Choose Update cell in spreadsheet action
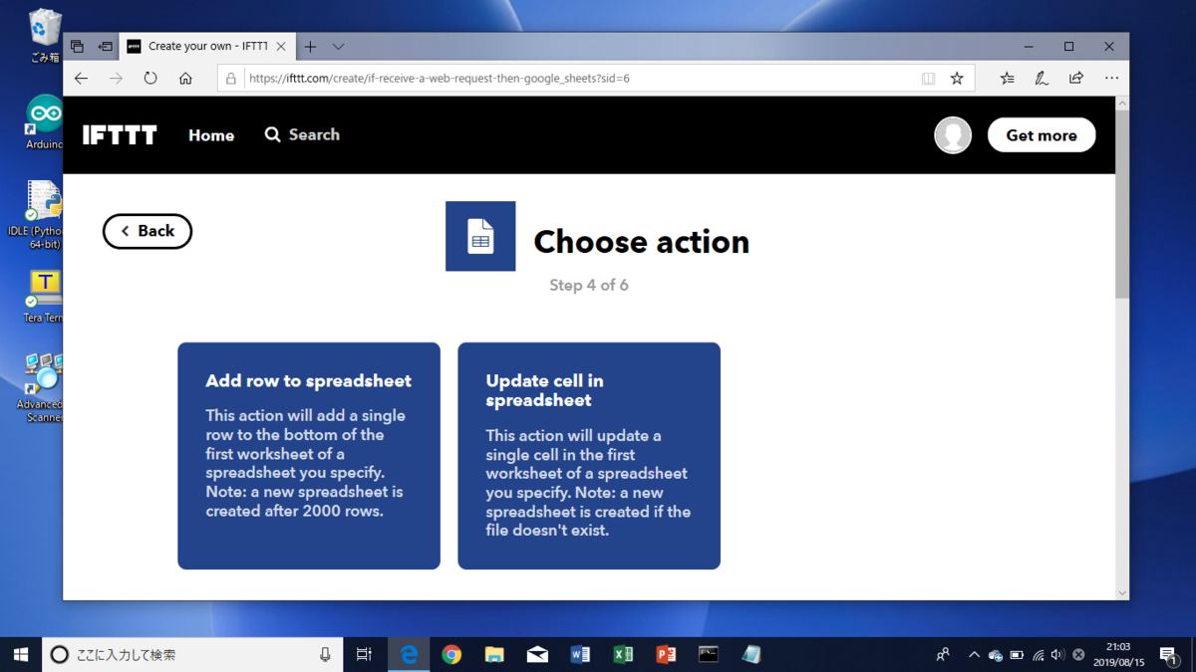The width and height of the screenshot is (1196, 672). [x=589, y=456]
